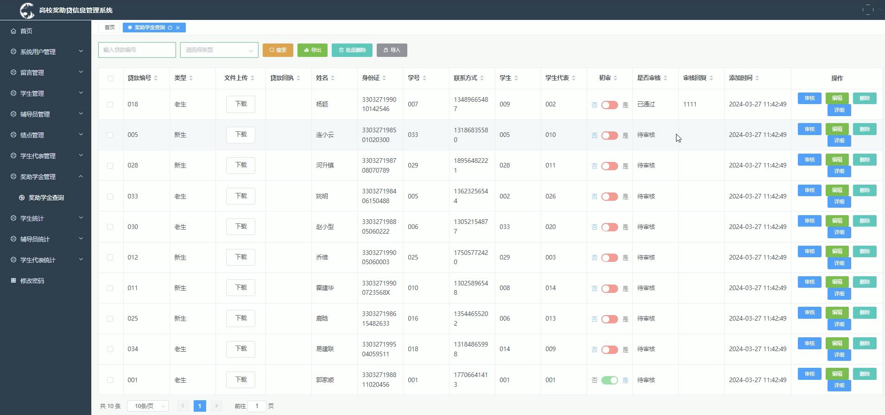Click 删除 button for loan 033 row
The height and width of the screenshot is (415, 885).
tap(865, 190)
